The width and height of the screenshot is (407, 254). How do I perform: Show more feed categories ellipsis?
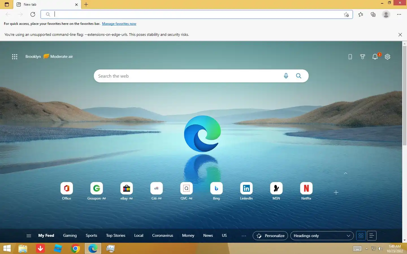click(244, 236)
